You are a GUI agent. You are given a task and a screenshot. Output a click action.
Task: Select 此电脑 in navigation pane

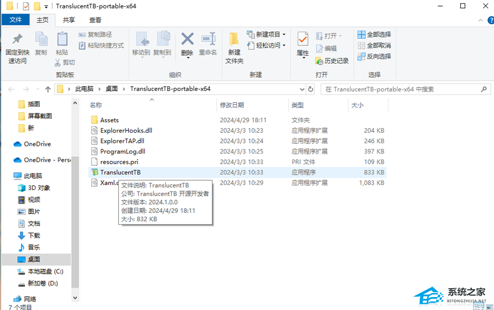[x=33, y=176]
